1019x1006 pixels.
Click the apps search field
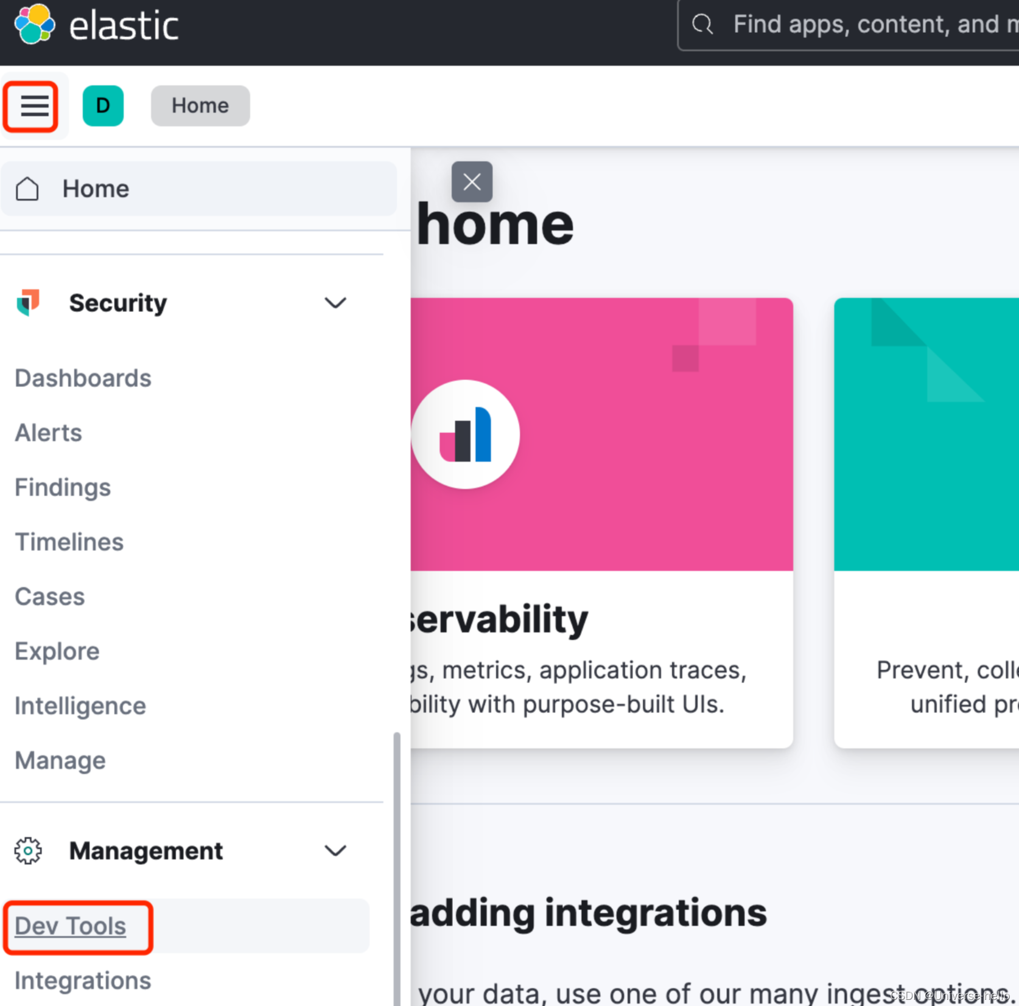click(x=852, y=24)
